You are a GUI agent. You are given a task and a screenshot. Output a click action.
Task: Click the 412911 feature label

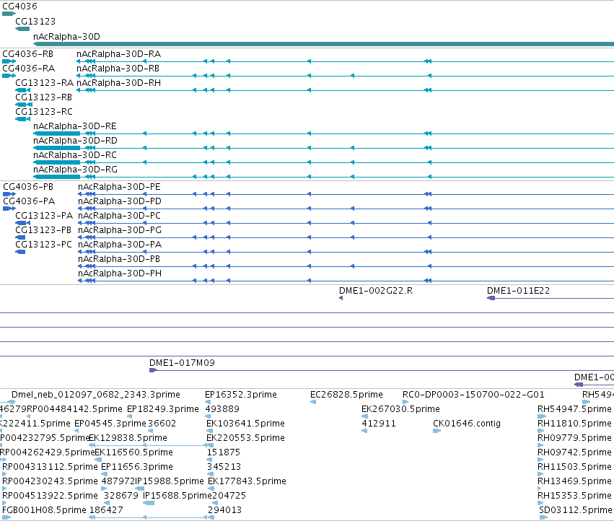click(379, 424)
